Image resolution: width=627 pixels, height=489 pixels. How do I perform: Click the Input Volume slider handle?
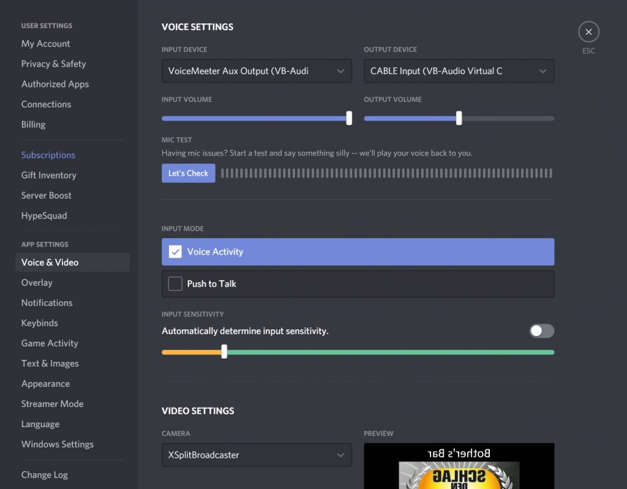tap(349, 118)
